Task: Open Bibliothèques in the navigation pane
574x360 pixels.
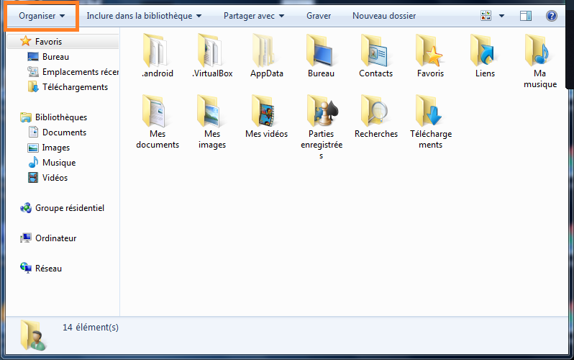Action: (60, 117)
